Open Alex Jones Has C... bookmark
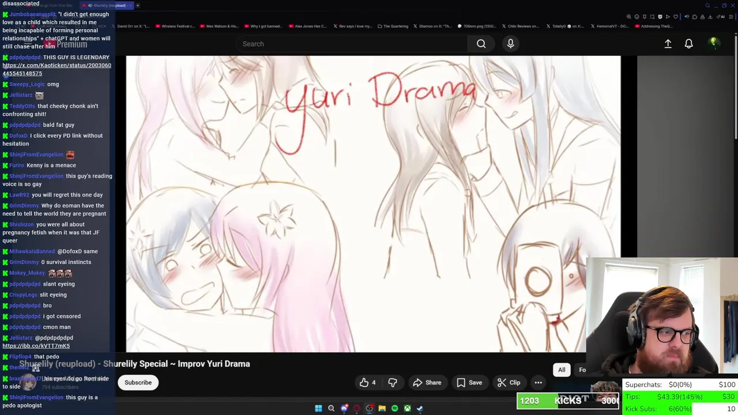 tap(308, 26)
